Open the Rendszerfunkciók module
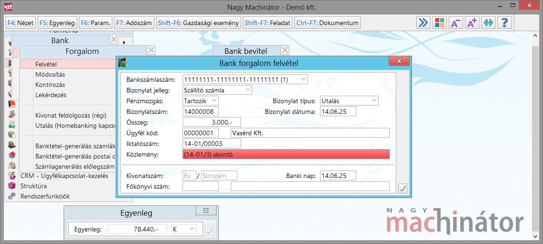543x244 pixels. coord(45,196)
